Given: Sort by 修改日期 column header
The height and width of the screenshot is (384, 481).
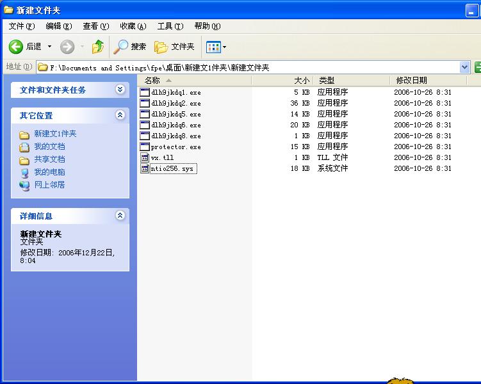Looking at the screenshot, I should [x=428, y=81].
